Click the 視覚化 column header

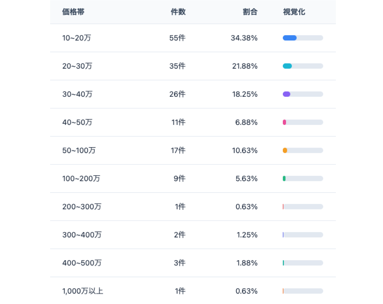[x=294, y=12]
